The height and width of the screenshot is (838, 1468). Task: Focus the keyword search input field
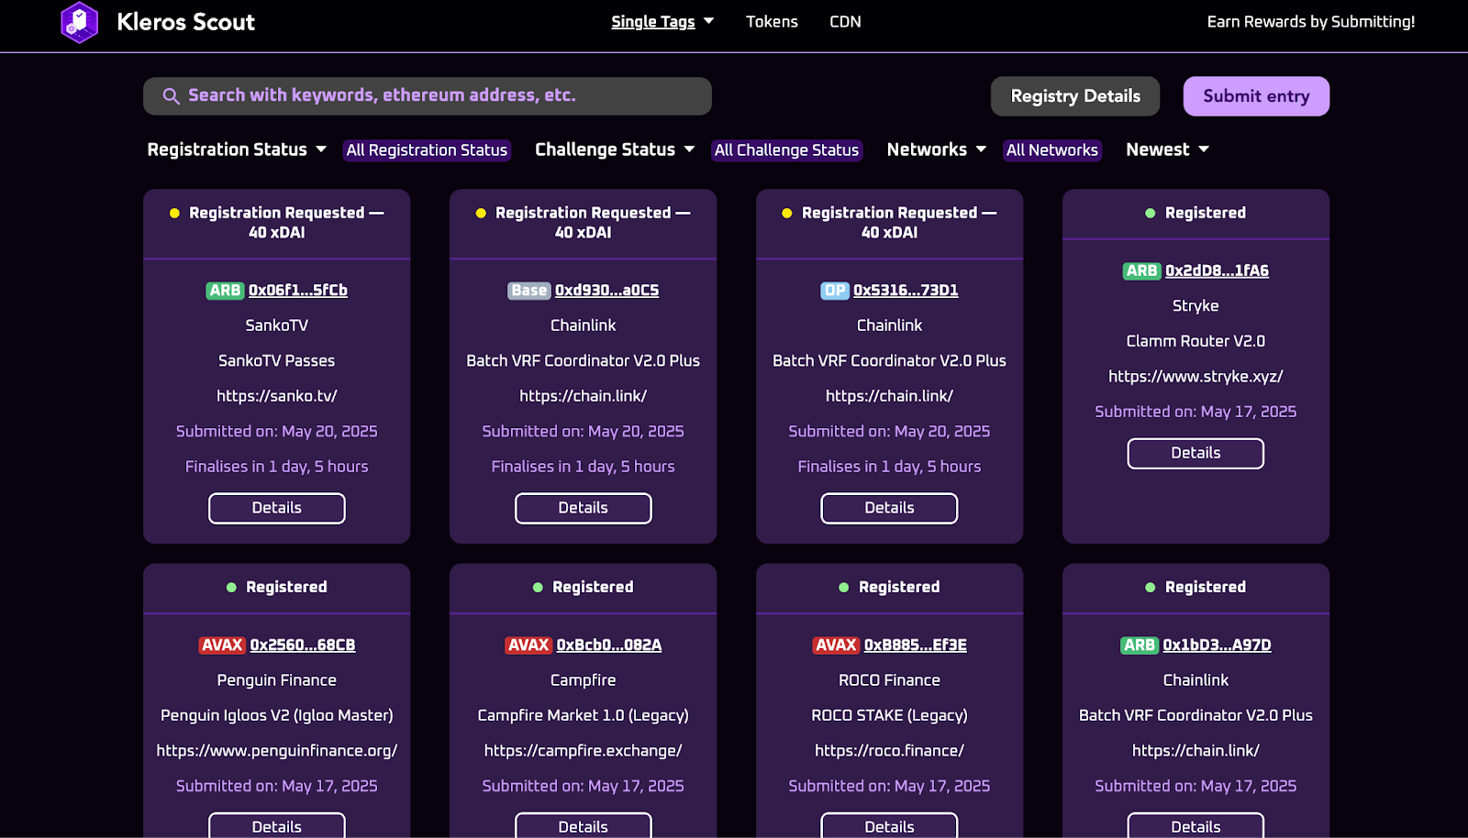440,96
